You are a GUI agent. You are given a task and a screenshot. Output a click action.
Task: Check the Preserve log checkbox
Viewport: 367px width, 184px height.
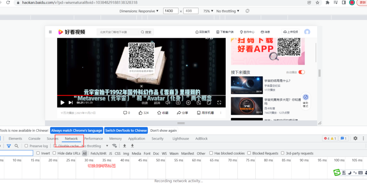(26, 146)
